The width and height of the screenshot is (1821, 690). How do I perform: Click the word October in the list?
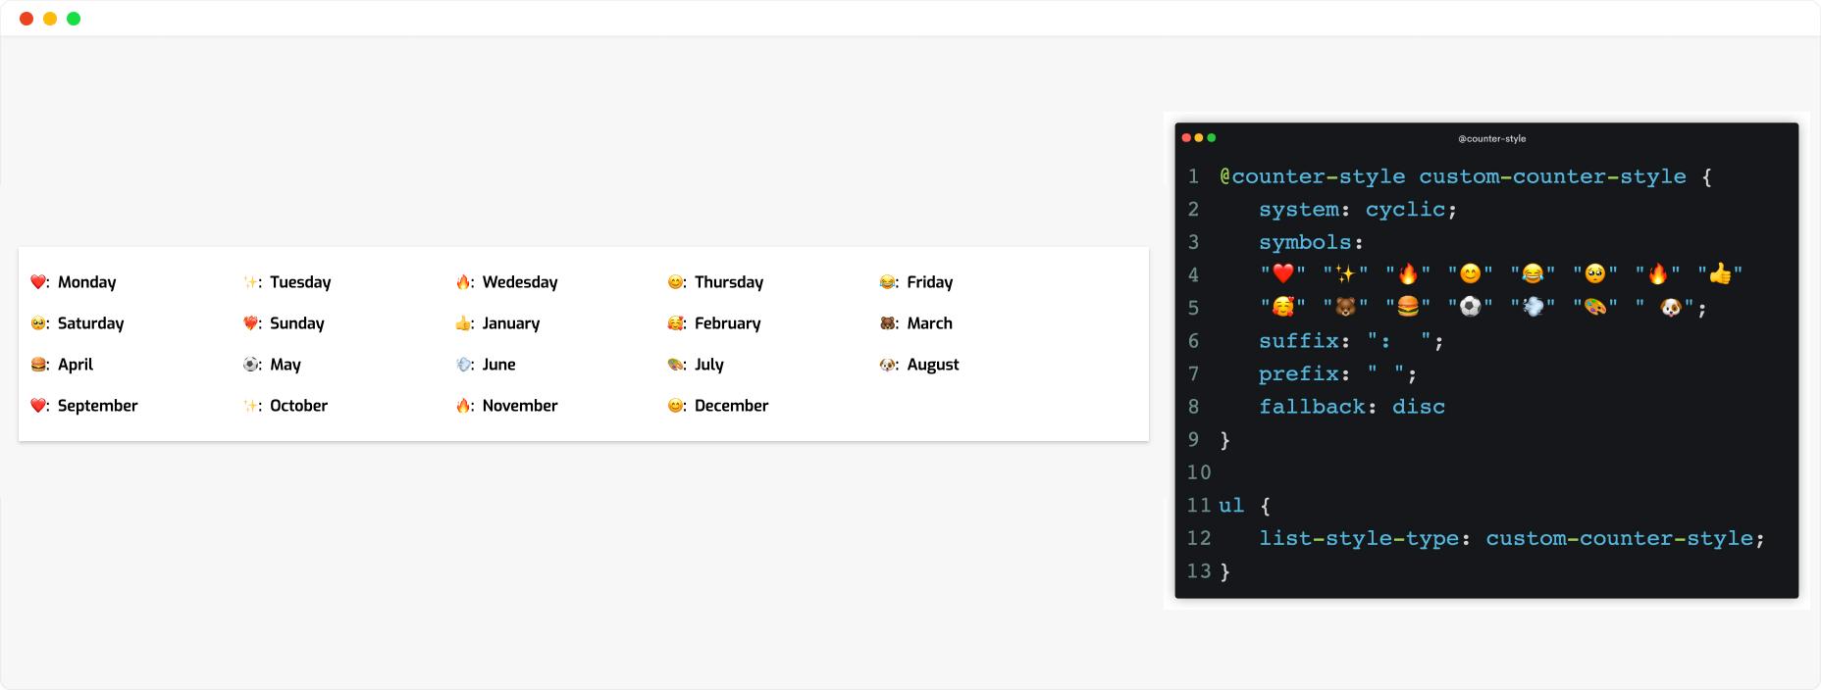pyautogui.click(x=299, y=406)
